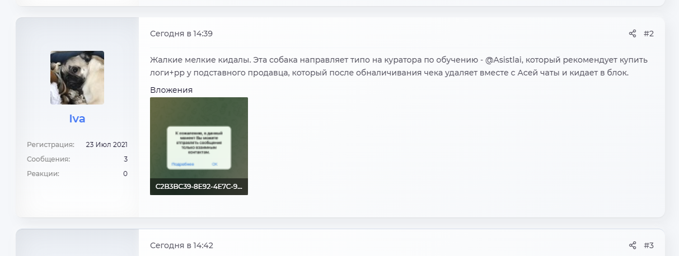
Task: Click the Регистрация: label under Iva
Action: point(50,145)
